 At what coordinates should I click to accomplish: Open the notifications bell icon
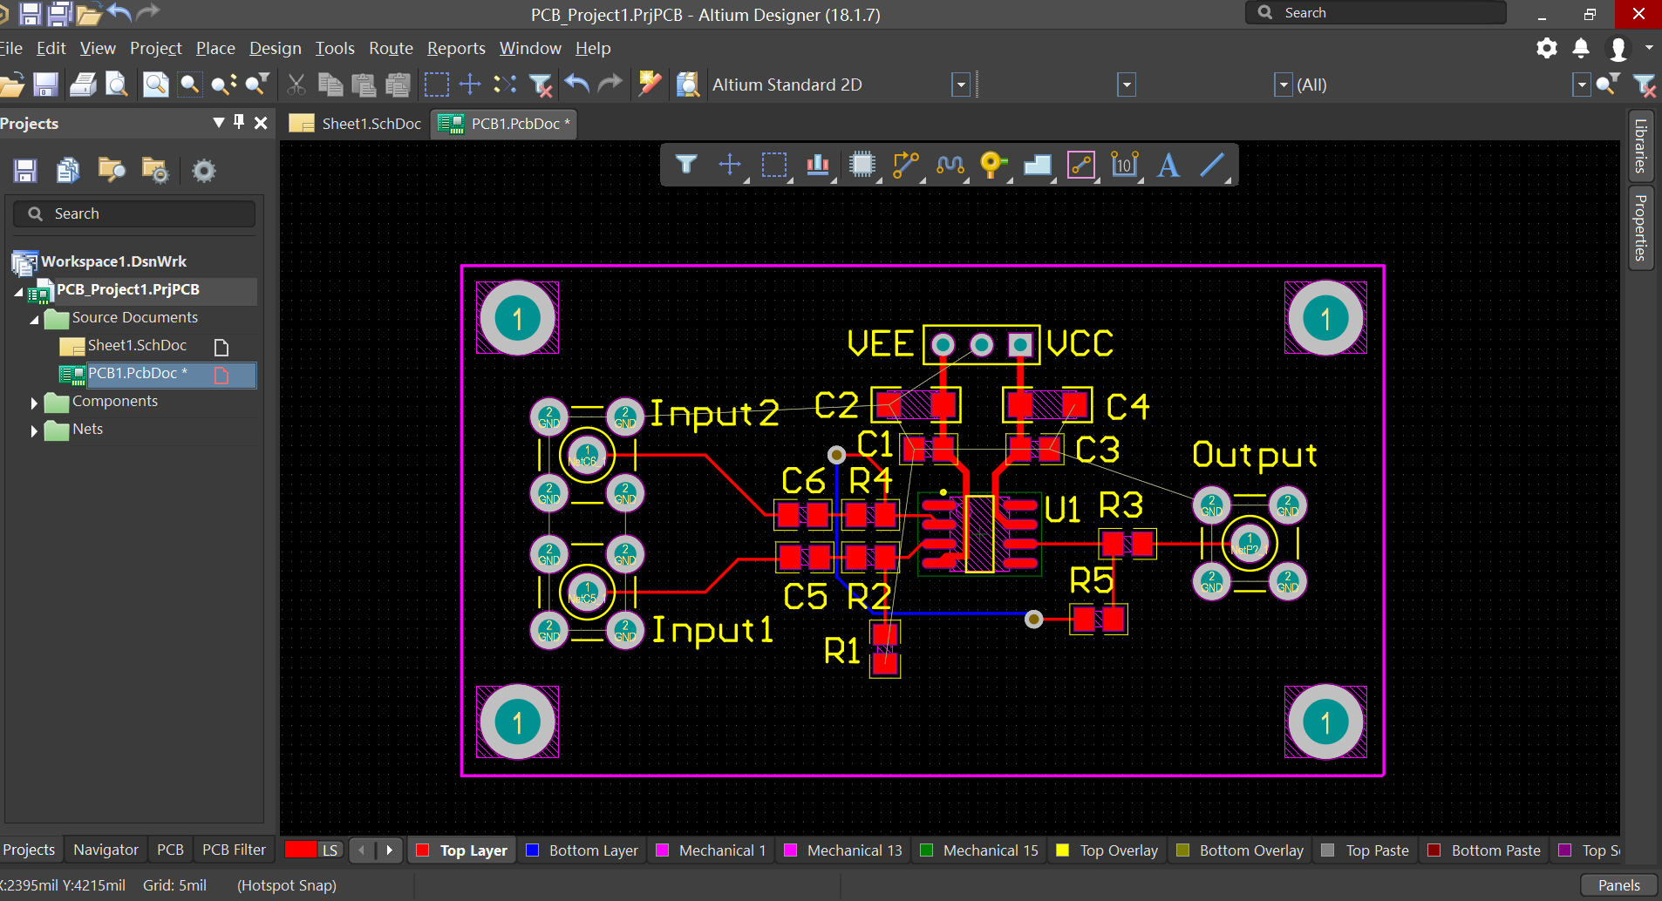click(1581, 48)
